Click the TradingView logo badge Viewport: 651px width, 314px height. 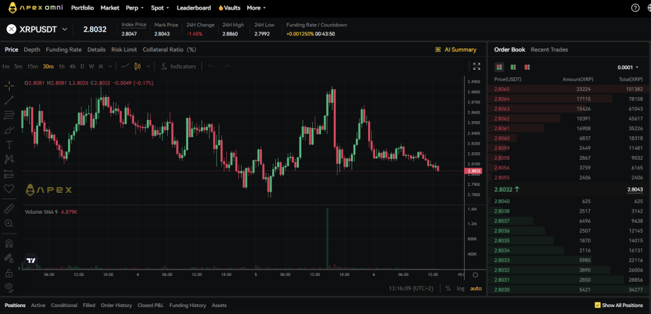point(31,260)
